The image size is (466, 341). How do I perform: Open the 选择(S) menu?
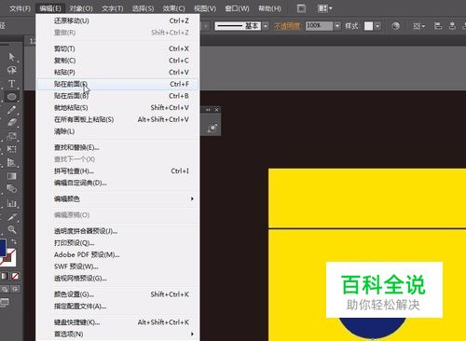tap(143, 8)
